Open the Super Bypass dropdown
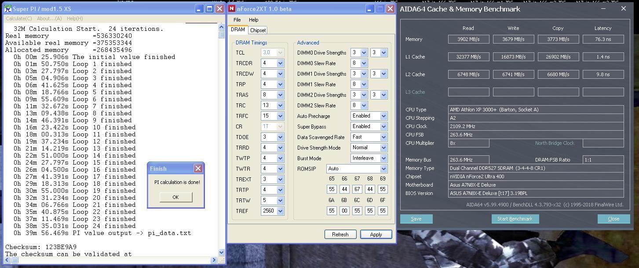This screenshot has height=268, width=639. tap(383, 126)
